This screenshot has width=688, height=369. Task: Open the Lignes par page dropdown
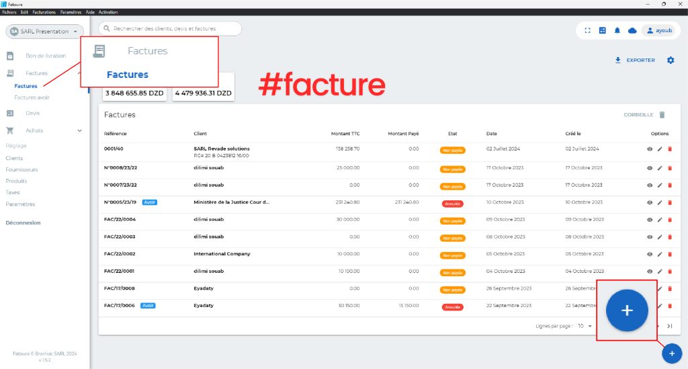point(585,326)
